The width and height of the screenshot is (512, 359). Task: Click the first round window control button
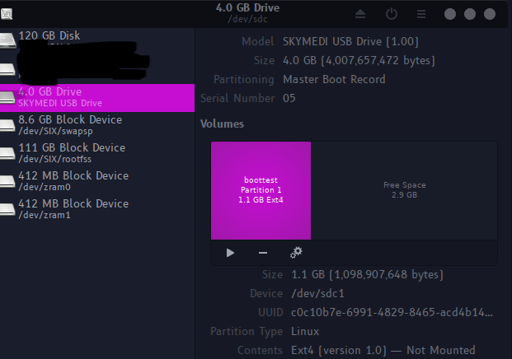click(450, 14)
